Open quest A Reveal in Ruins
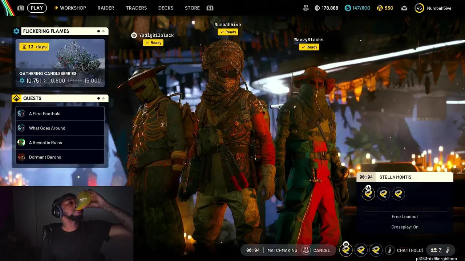The width and height of the screenshot is (465, 261). (x=60, y=142)
